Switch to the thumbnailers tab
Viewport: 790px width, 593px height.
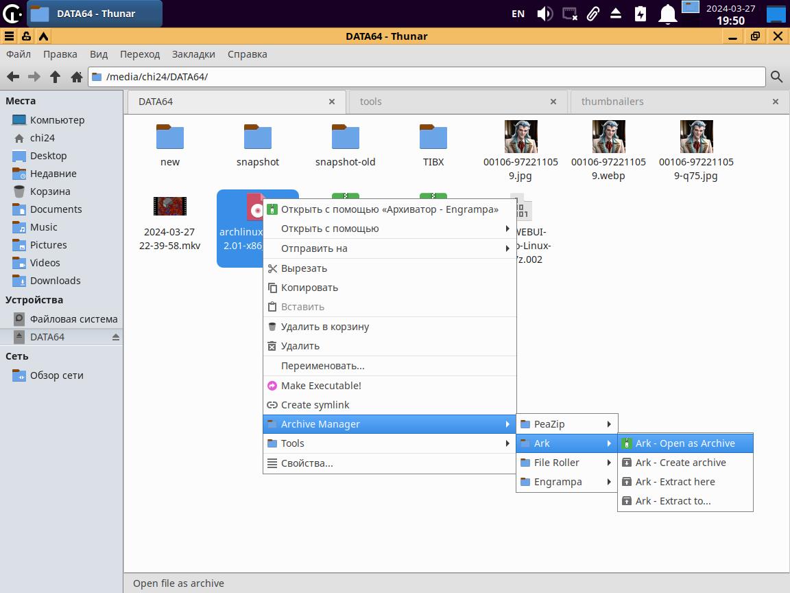pos(612,102)
